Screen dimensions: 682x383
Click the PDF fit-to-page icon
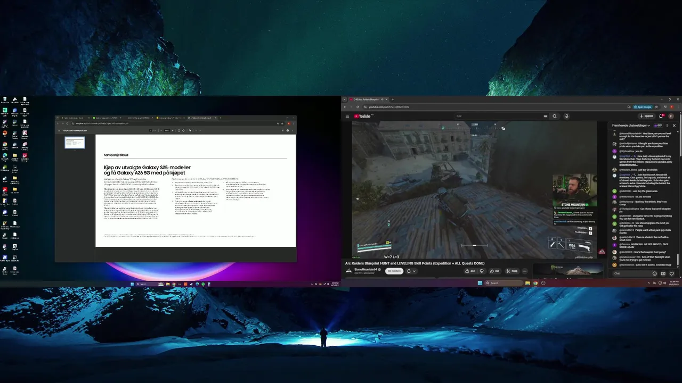point(179,130)
